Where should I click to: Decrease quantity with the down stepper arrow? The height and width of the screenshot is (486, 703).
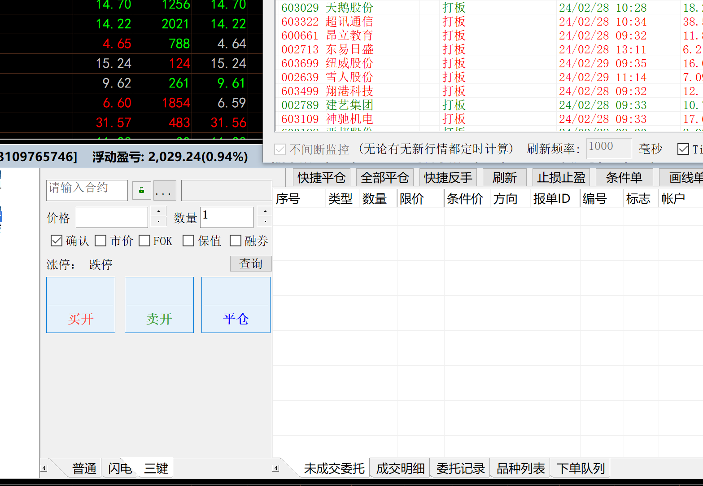tap(265, 221)
